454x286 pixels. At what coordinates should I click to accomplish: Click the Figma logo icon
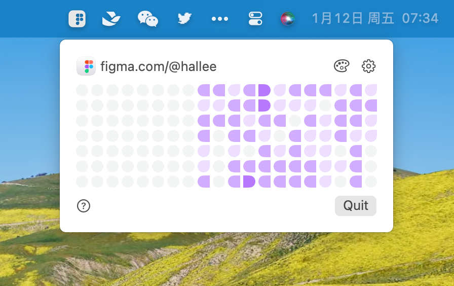[86, 66]
